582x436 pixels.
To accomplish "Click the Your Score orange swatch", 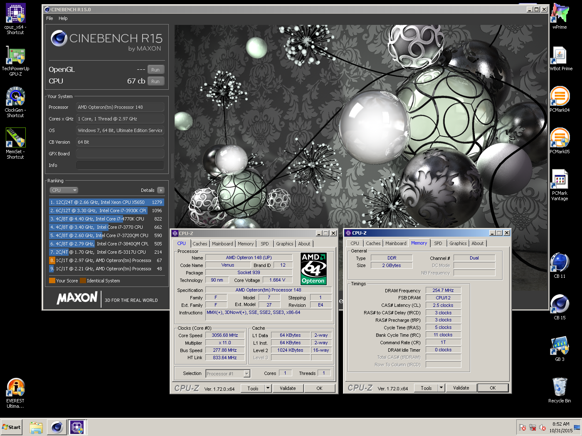I will pos(52,281).
